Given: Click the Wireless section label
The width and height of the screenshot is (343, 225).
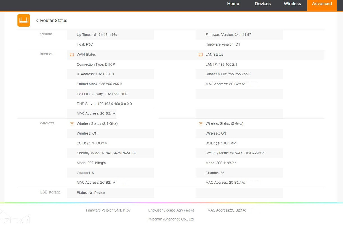Looking at the screenshot, I should coord(47,123).
